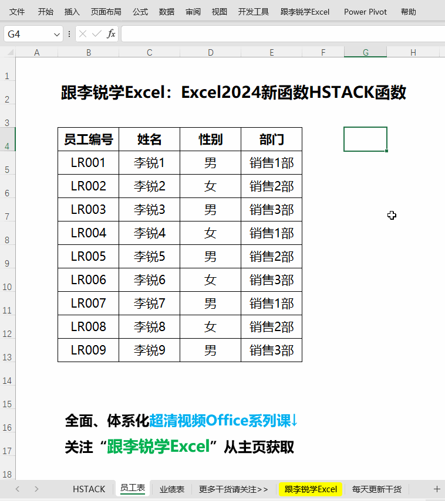Click the 性别 header cell
The width and height of the screenshot is (445, 501).
point(210,139)
